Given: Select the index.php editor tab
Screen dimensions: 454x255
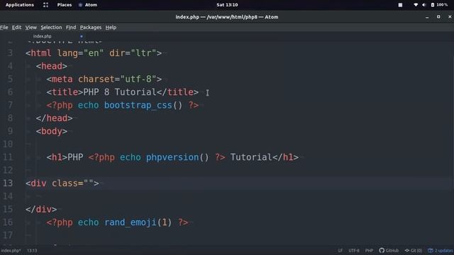Looking at the screenshot, I should click(x=43, y=36).
